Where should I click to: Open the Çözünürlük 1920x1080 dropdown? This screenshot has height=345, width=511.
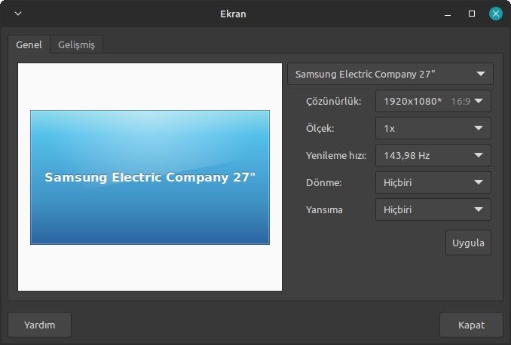click(433, 101)
